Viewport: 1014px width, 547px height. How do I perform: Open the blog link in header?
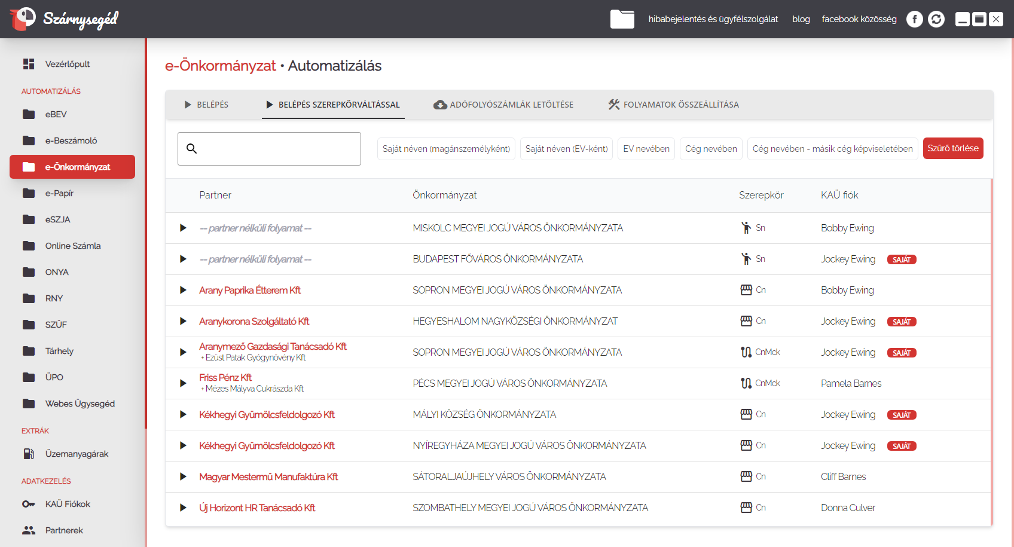point(801,19)
